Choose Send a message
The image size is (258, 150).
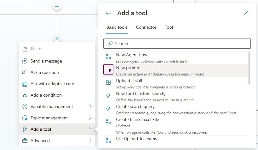click(57, 61)
